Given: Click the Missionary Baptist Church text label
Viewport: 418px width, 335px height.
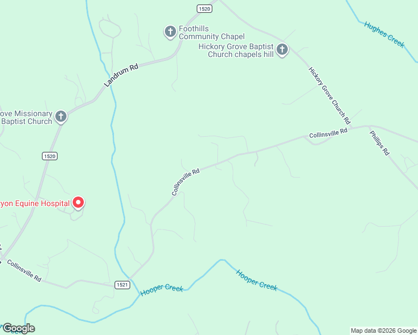Looking at the screenshot, I should [x=26, y=117].
